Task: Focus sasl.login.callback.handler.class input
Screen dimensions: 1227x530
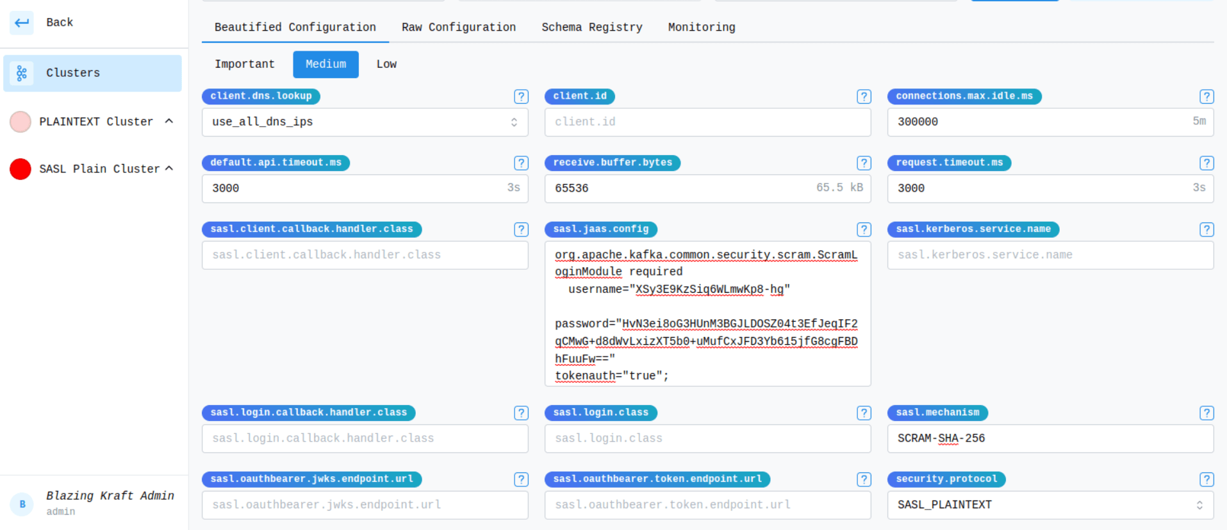Action: coord(365,438)
